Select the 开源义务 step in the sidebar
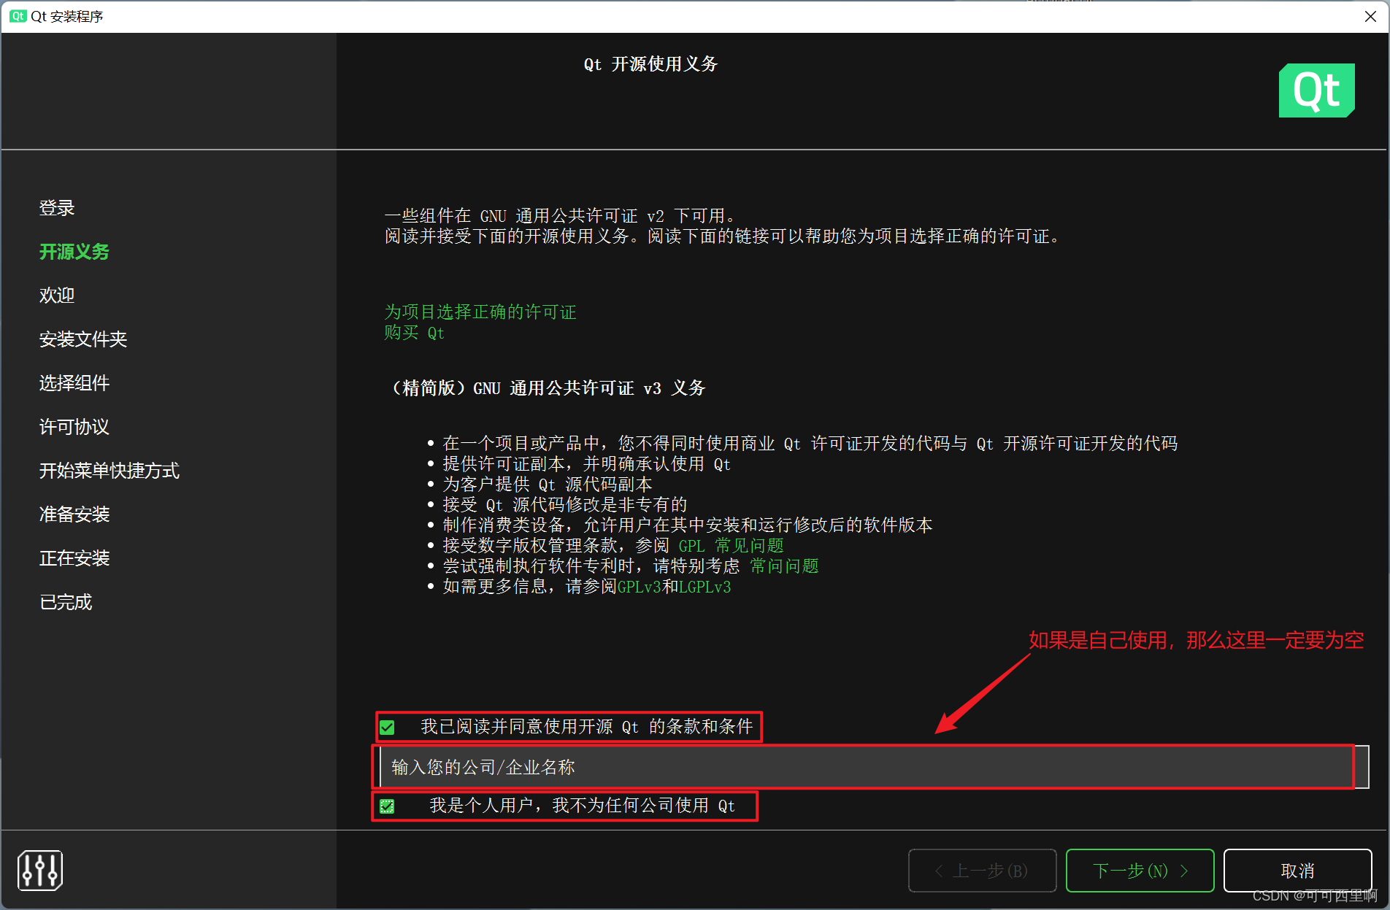This screenshot has width=1390, height=910. (x=74, y=252)
